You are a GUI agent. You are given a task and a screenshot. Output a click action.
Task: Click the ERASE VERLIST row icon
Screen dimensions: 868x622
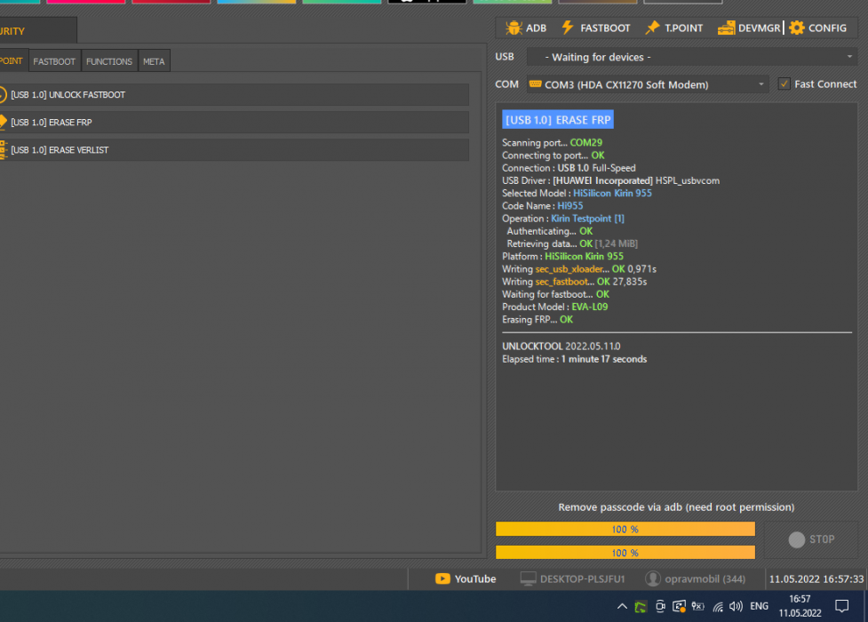(x=3, y=149)
